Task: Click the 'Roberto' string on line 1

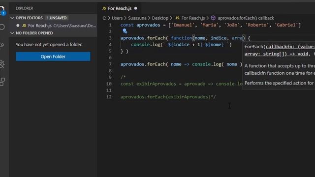Action: 257,25
